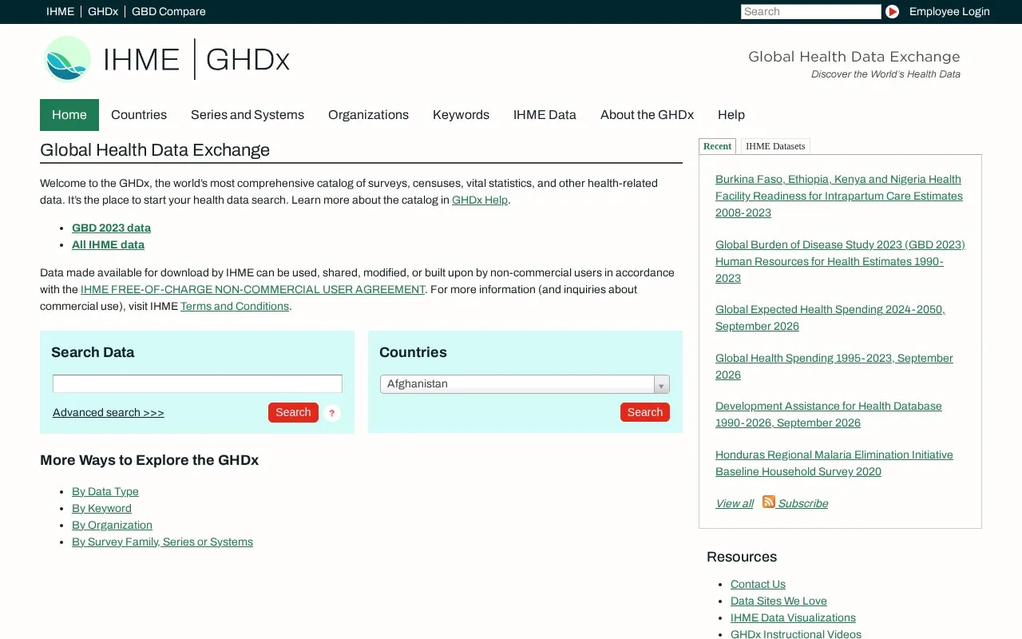Open About the GHDx menu
1022x639 pixels.
pyautogui.click(x=647, y=115)
